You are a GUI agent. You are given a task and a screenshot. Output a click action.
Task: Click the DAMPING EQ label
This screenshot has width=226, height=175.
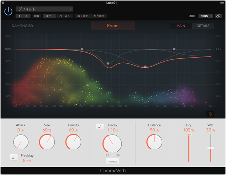pyautogui.click(x=22, y=26)
